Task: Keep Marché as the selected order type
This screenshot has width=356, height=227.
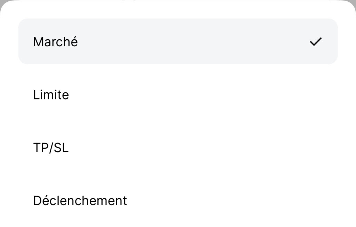Action: click(x=177, y=42)
